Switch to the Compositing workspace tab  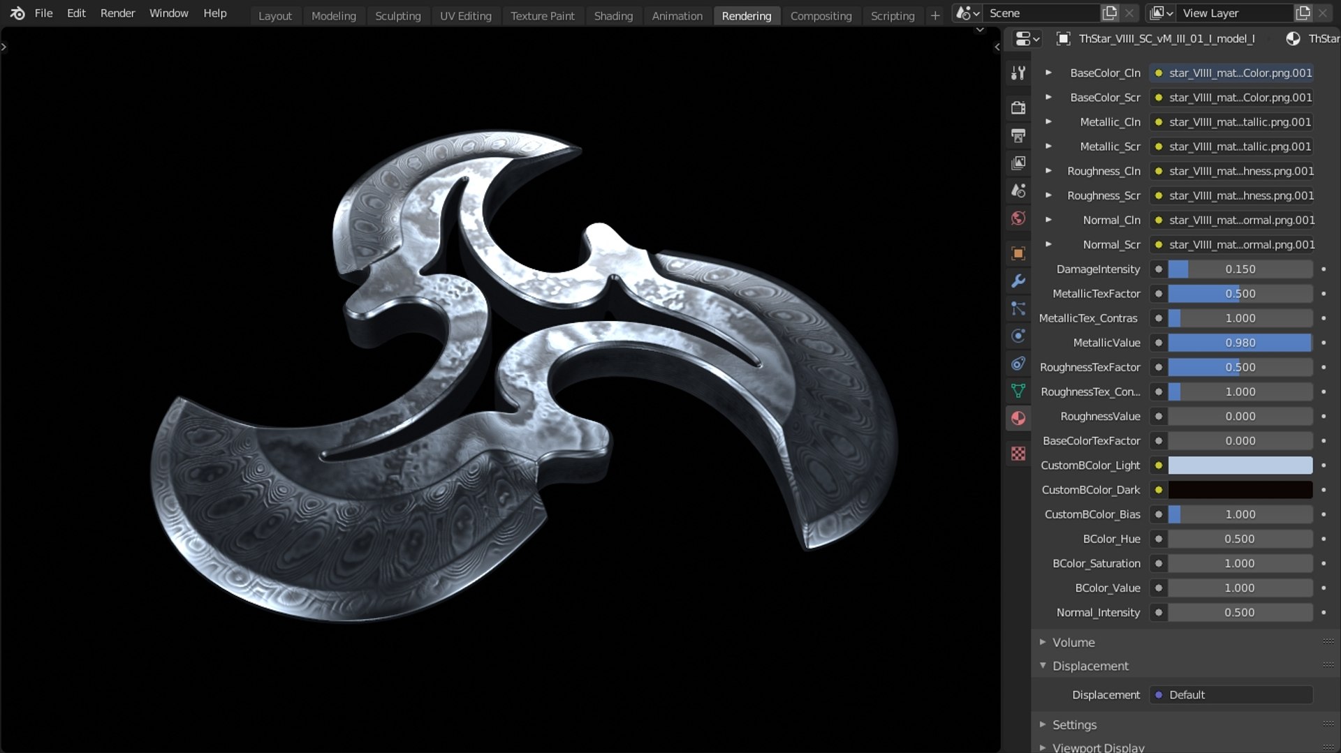coord(821,15)
